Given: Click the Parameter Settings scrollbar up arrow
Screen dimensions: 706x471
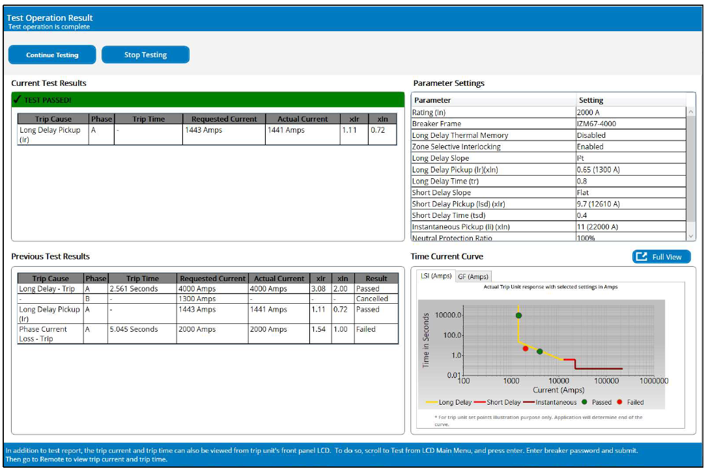Looking at the screenshot, I should pyautogui.click(x=690, y=111).
